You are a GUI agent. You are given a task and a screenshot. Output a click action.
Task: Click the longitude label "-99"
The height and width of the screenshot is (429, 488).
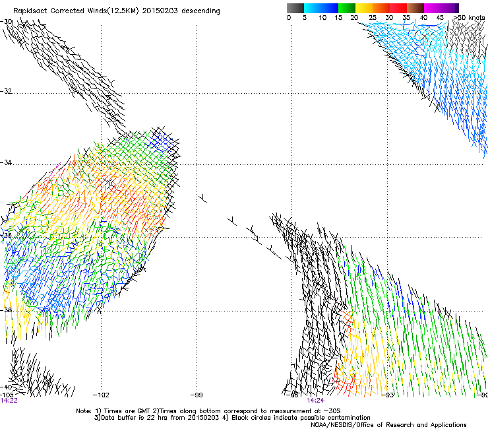(x=197, y=395)
